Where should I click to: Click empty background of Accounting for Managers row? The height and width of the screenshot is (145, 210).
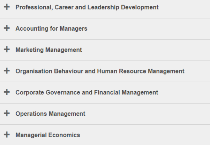tap(147, 29)
